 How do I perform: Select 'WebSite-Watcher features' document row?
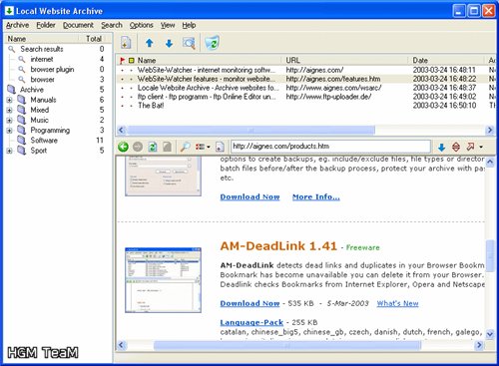tap(305, 79)
